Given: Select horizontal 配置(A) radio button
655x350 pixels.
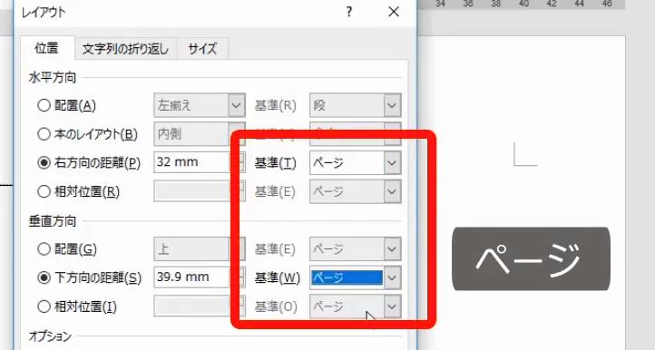Looking at the screenshot, I should pyautogui.click(x=44, y=105).
